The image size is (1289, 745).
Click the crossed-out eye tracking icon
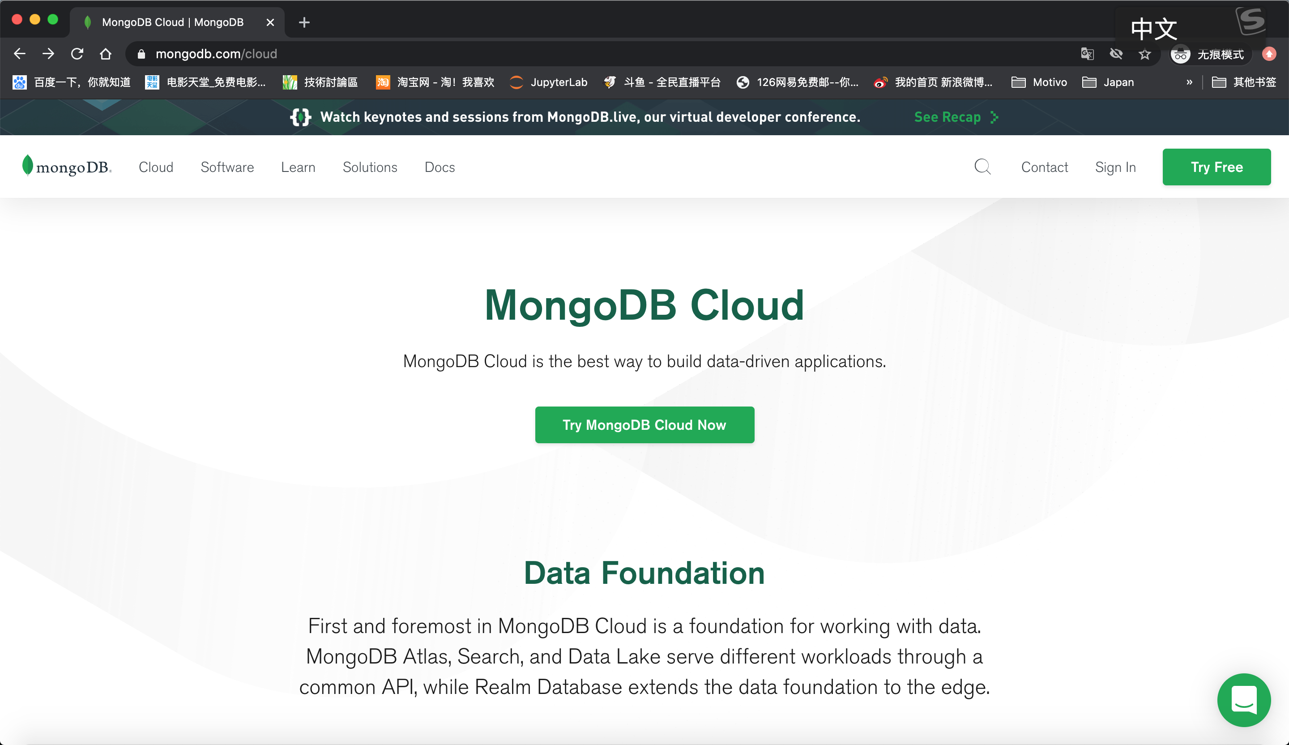(x=1116, y=54)
